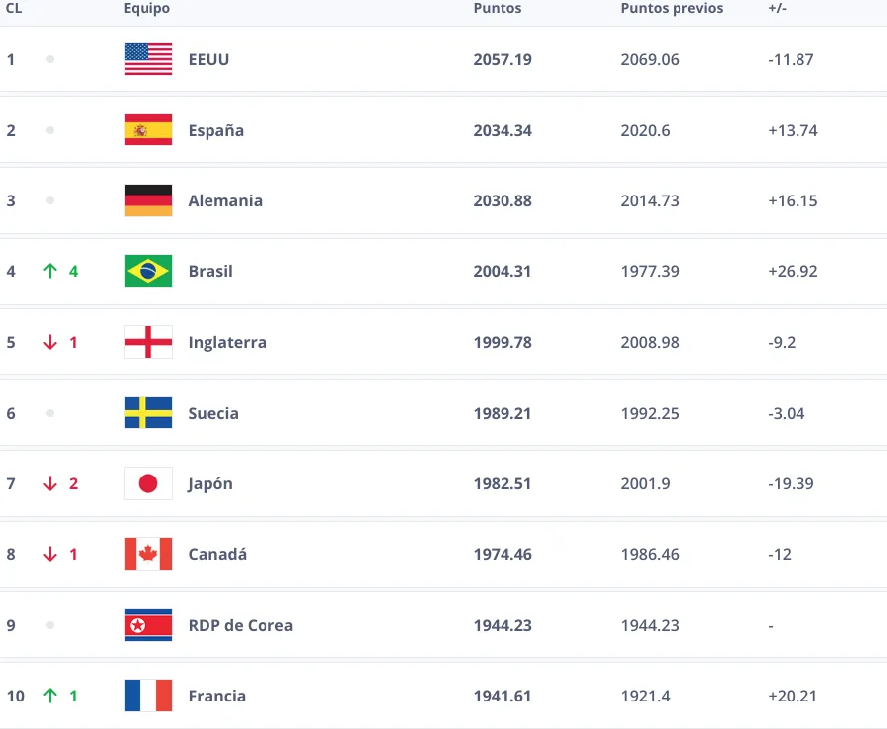Screen dimensions: 887x729
Task: Open the Alemania team link
Action: tap(225, 200)
